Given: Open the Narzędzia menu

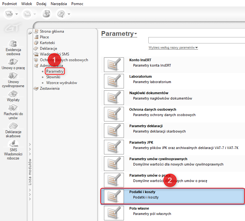Looking at the screenshot, I should pos(59,3).
